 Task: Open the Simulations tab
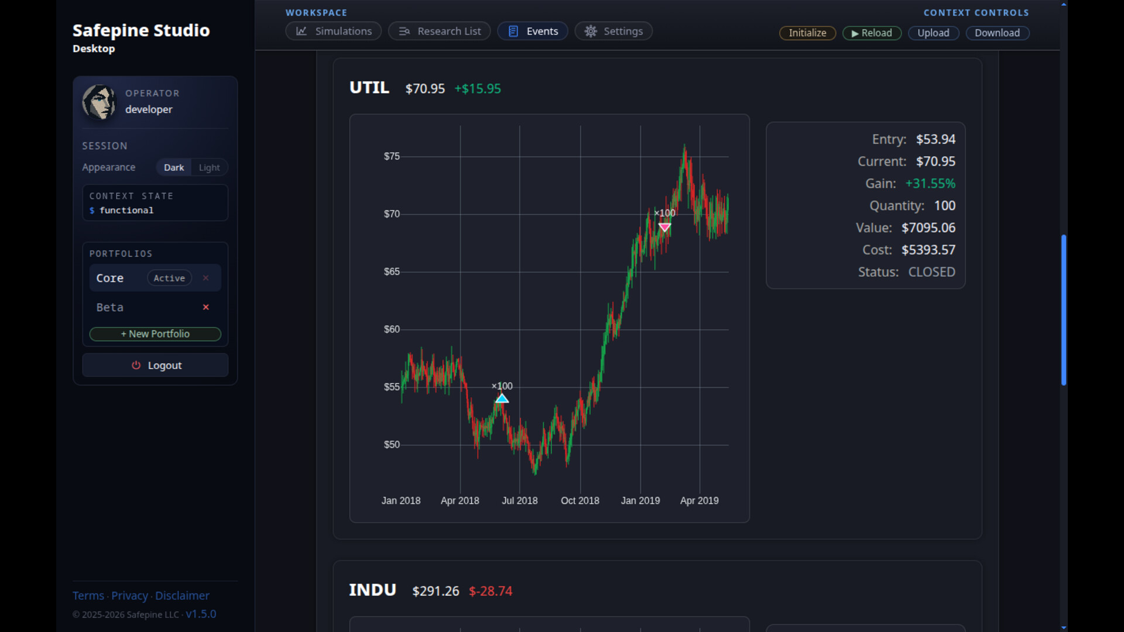point(334,31)
